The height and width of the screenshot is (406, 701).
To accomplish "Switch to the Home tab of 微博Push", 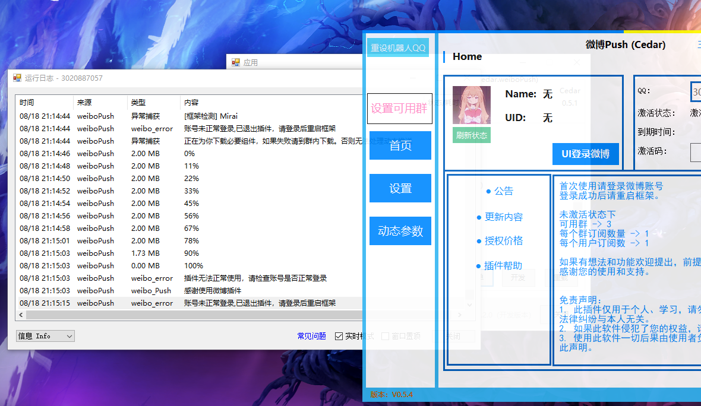I will point(467,56).
